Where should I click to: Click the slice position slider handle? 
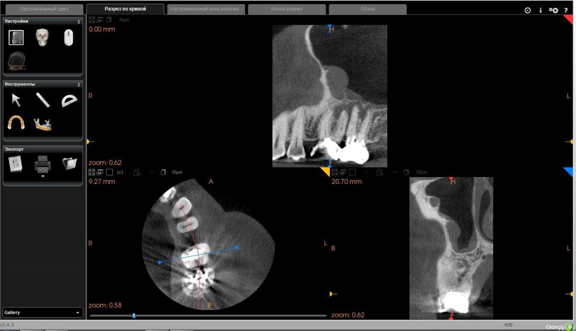[x=134, y=315]
